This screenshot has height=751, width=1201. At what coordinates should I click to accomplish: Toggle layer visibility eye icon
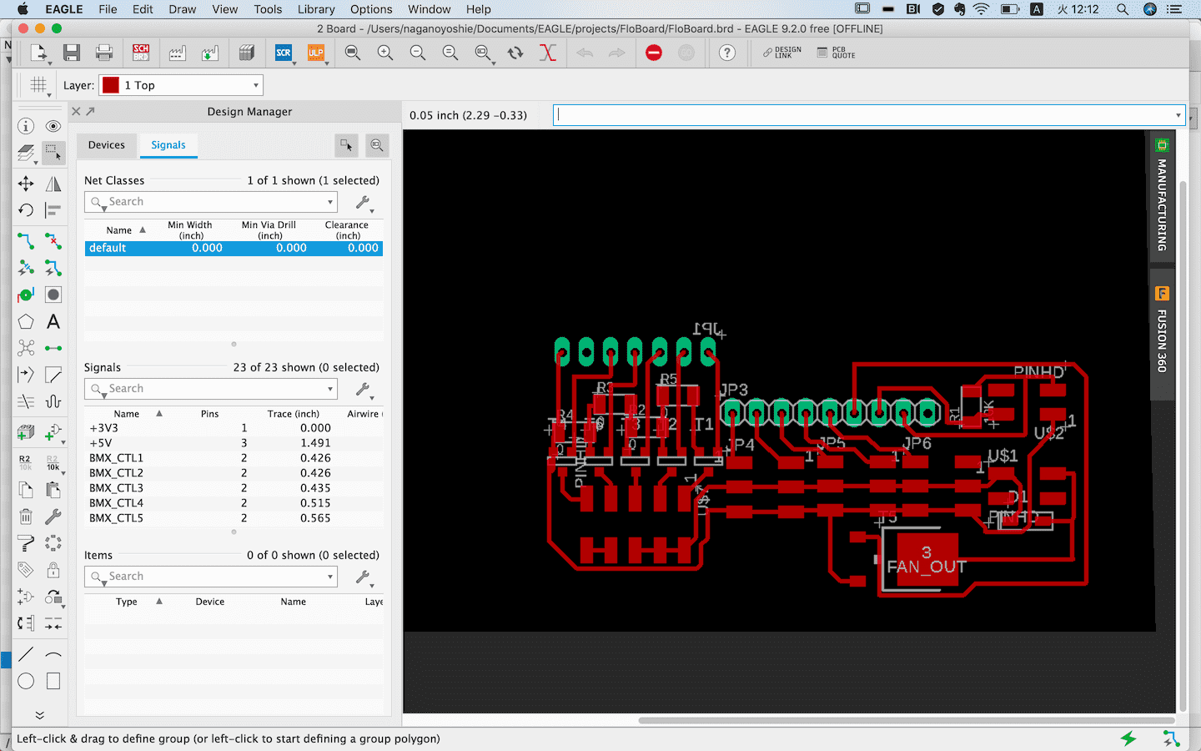53,126
